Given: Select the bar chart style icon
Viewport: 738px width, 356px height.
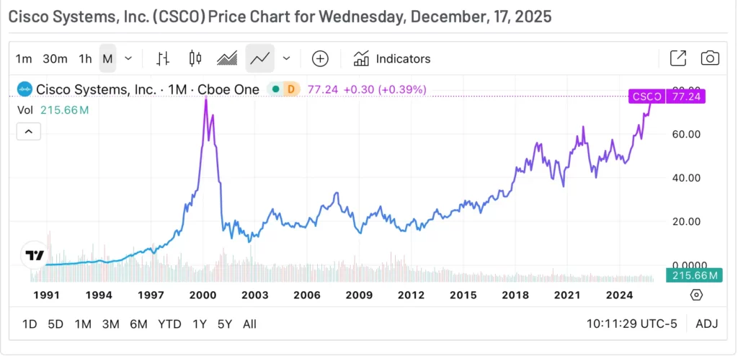Looking at the screenshot, I should click(163, 58).
